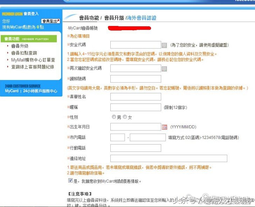Image resolution: width=255 pixels, height=207 pixels.
Task: Click the 海外會員認證 breadcrumb text
Action: pos(142,18)
